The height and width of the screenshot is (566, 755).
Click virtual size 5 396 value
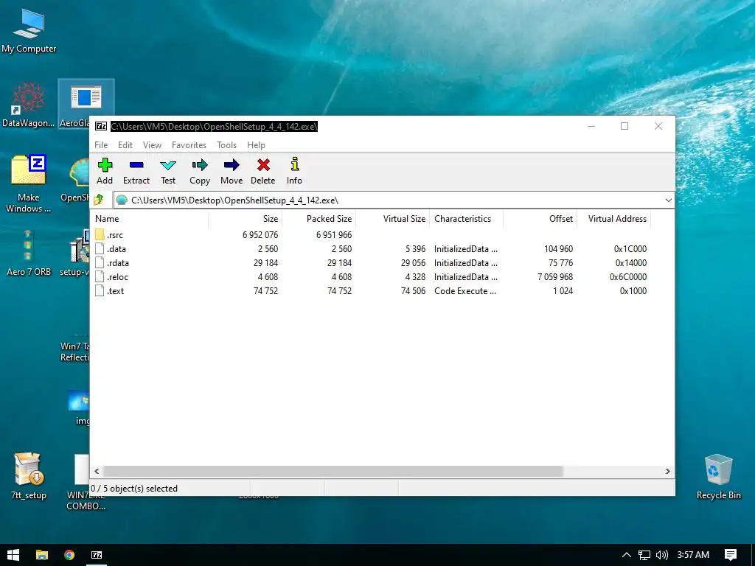(415, 249)
